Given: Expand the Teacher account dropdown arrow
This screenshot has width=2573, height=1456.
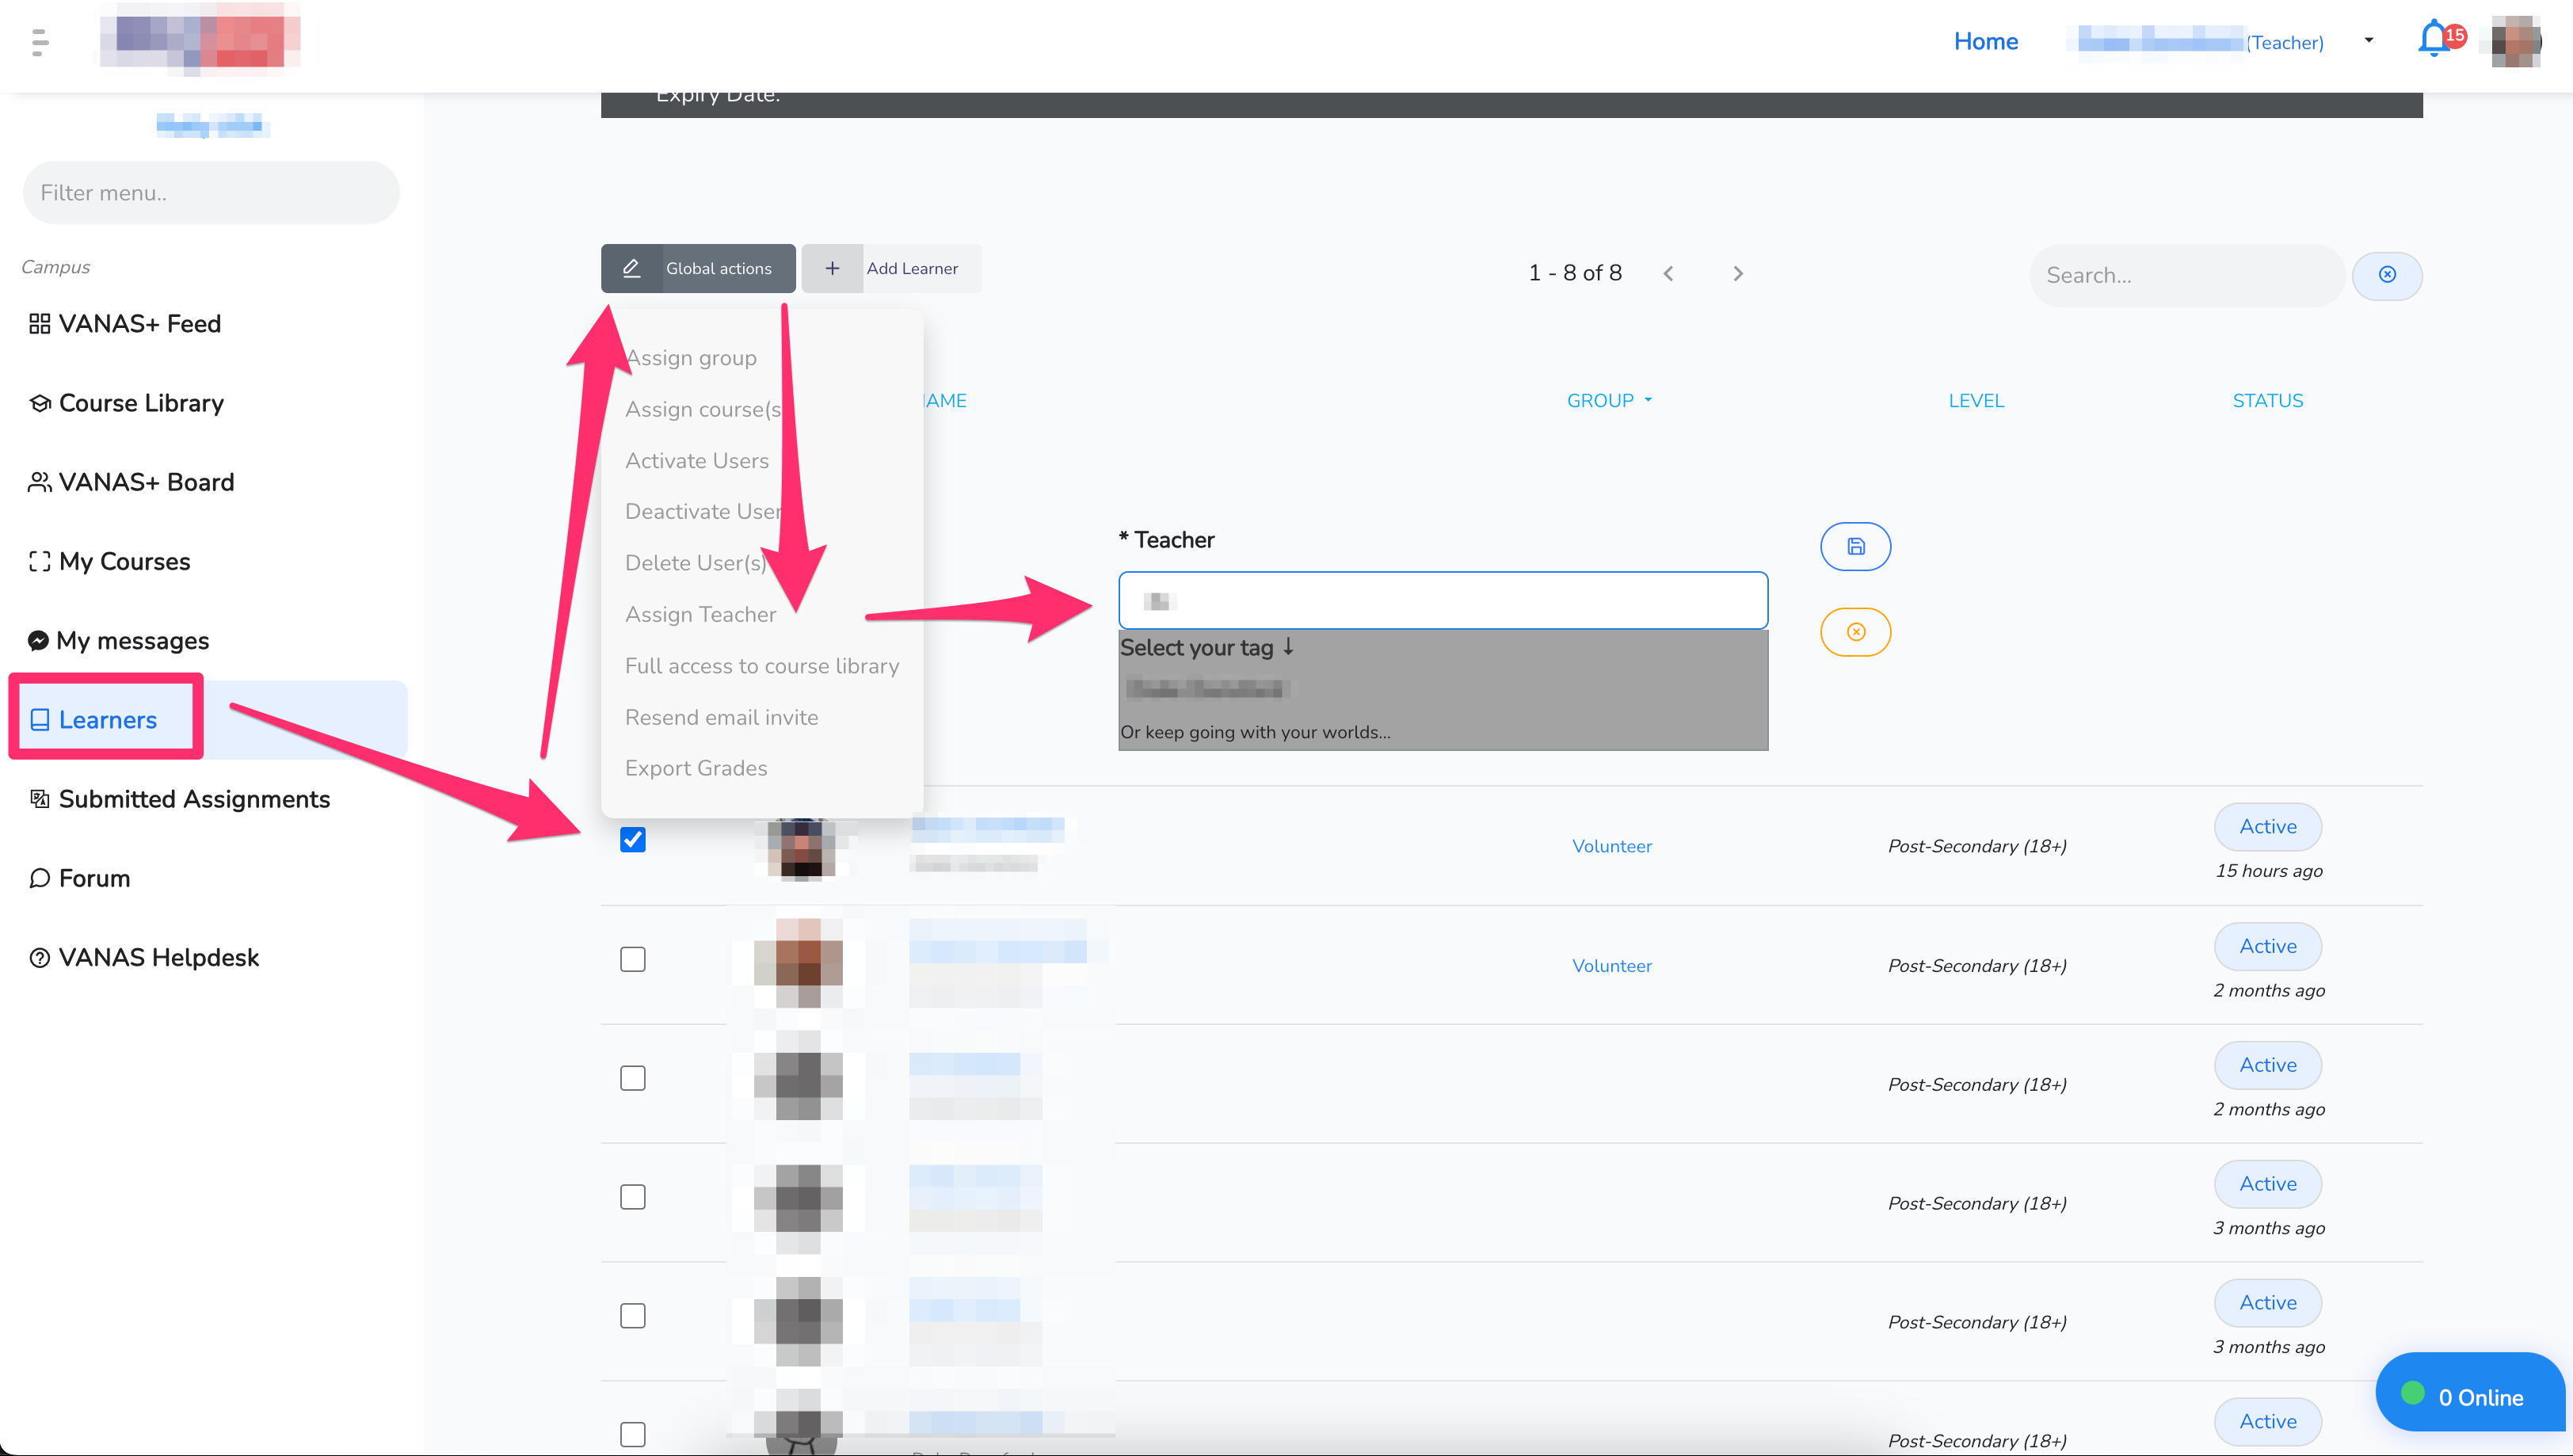Looking at the screenshot, I should (x=2368, y=41).
